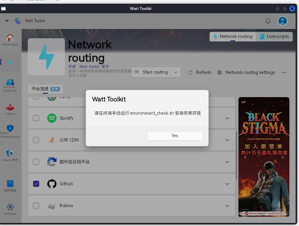Open Library in sidebar
This screenshot has width=299, height=226.
point(10,109)
